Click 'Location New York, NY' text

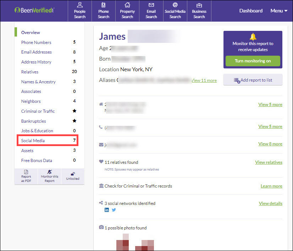tap(126, 69)
